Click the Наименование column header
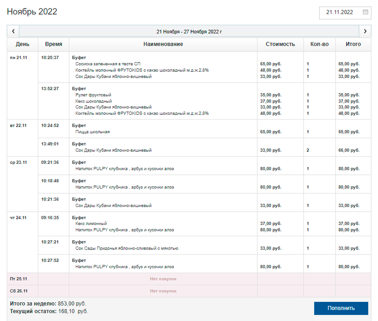Image resolution: width=378 pixels, height=321 pixels. [163, 44]
